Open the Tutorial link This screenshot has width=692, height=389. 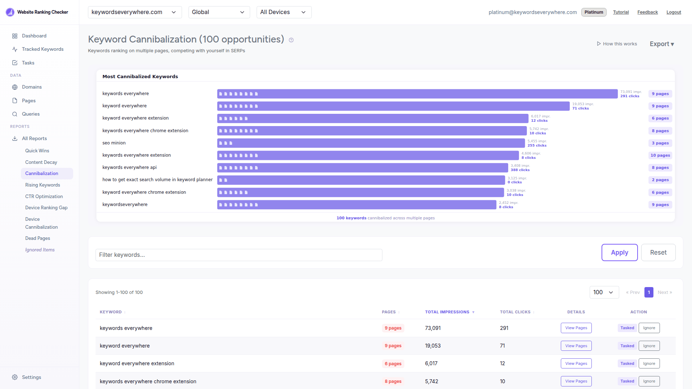[621, 12]
